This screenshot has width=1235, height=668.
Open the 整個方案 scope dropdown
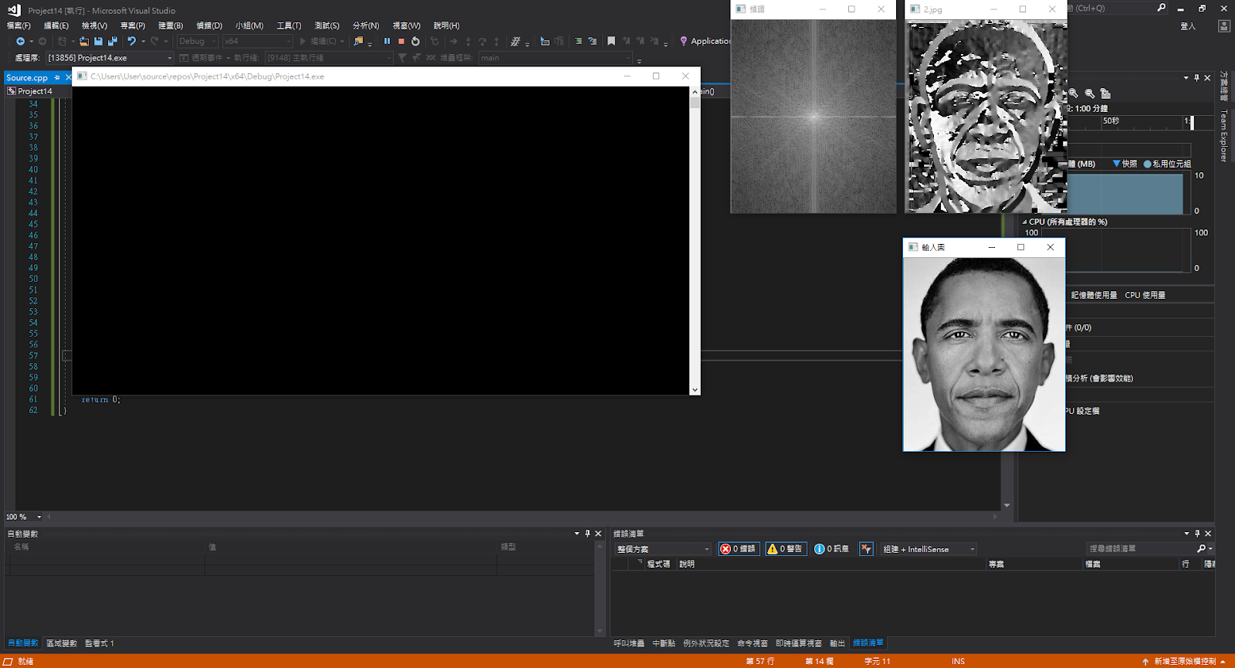(x=663, y=549)
